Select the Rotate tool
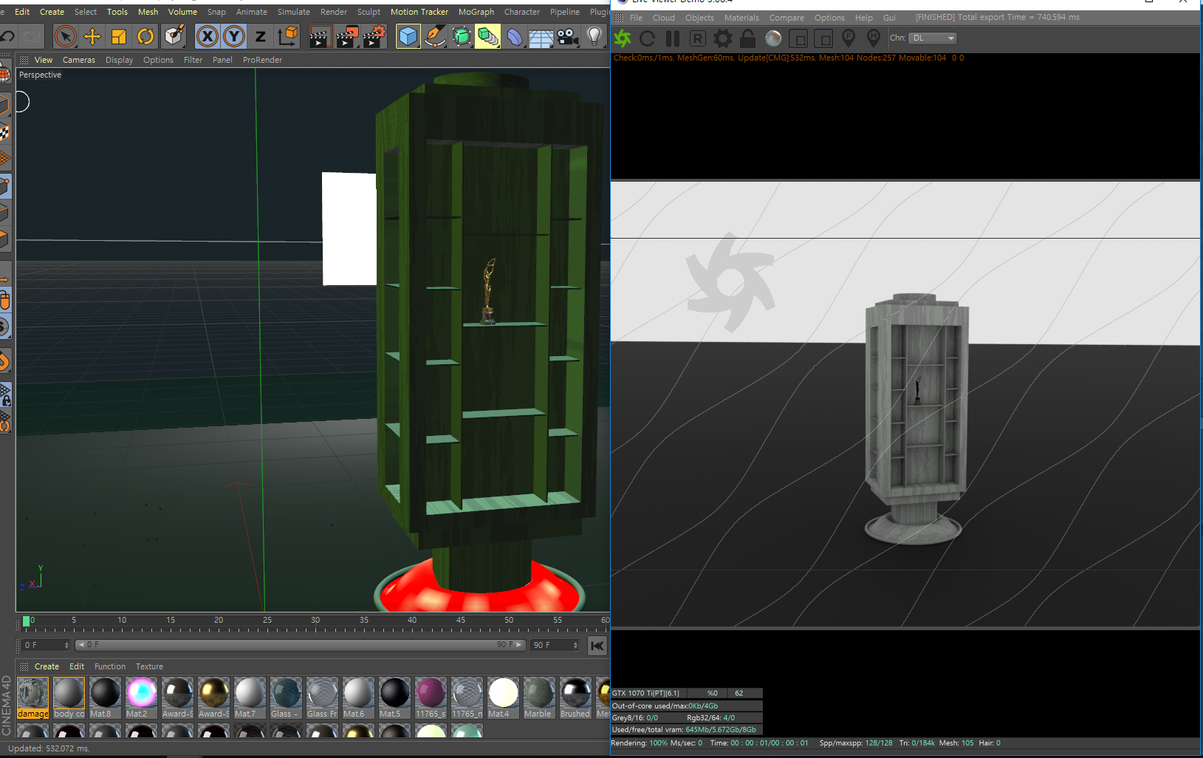The image size is (1203, 758). pyautogui.click(x=146, y=36)
